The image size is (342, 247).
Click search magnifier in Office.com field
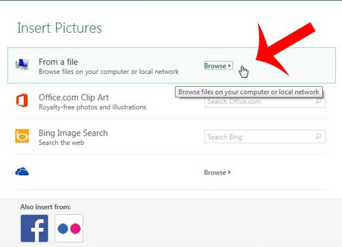click(x=319, y=101)
